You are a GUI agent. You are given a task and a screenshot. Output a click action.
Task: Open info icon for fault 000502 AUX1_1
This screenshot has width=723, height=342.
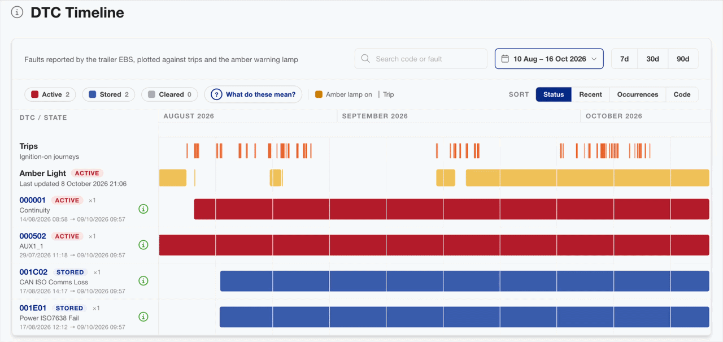(143, 245)
